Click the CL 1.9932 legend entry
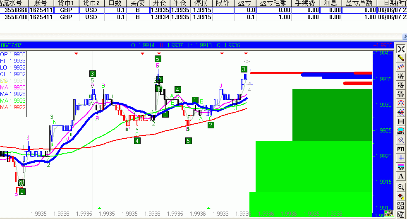Screen dimensions: 407x219 pyautogui.click(x=13, y=74)
